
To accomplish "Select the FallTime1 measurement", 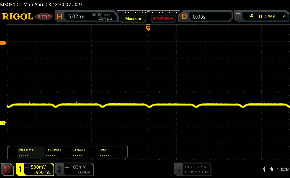I will [x=53, y=153].
